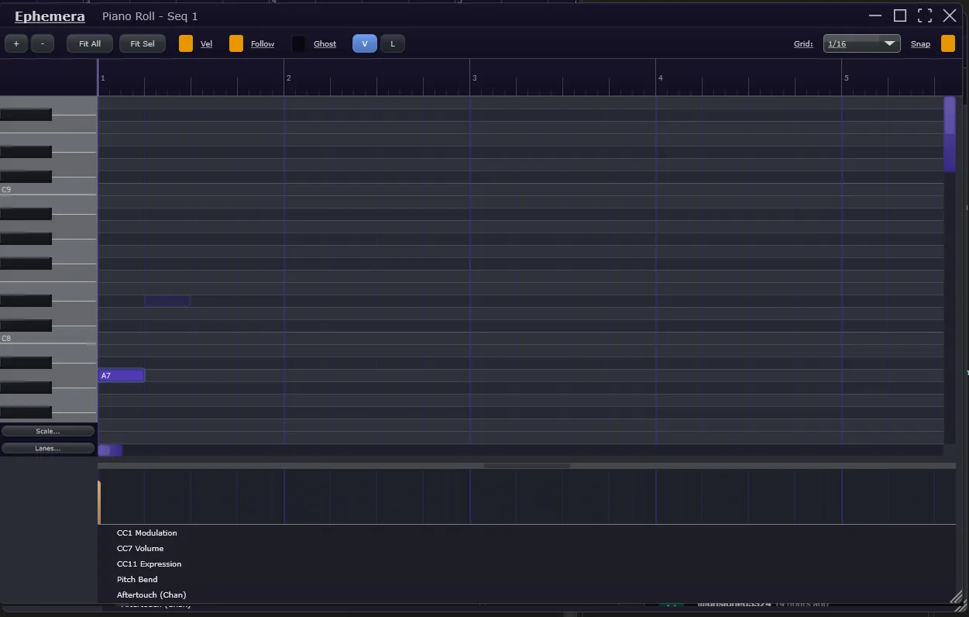Screen dimensions: 969x617
Task: Click the resize grip at bottom-right corner
Action: click(x=957, y=596)
